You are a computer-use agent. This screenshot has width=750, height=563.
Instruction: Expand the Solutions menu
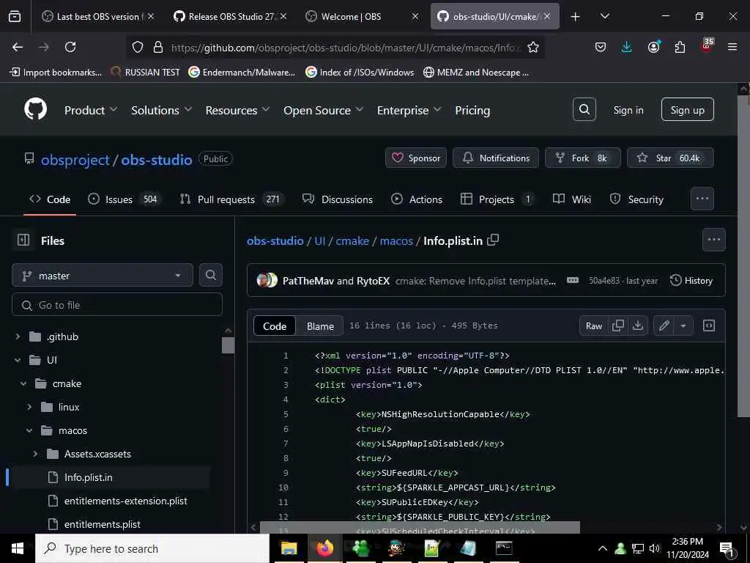point(162,110)
